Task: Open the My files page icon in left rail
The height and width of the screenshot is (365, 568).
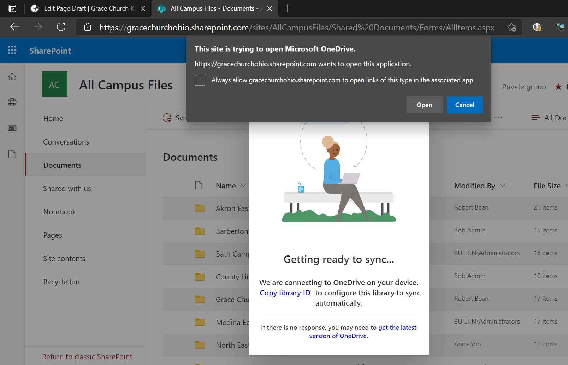Action: click(x=12, y=154)
